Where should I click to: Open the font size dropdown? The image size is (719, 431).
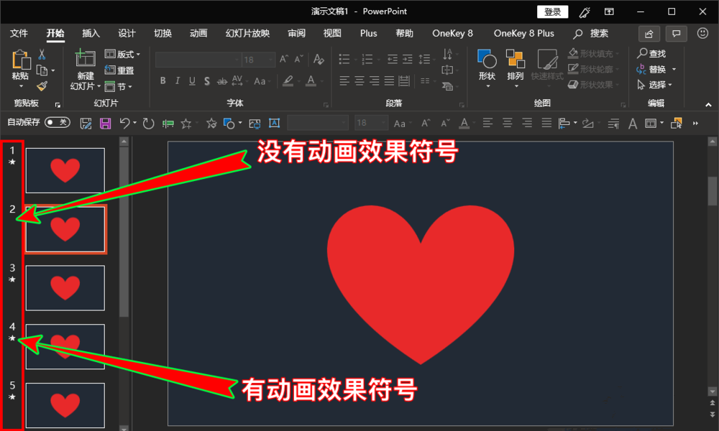(270, 59)
